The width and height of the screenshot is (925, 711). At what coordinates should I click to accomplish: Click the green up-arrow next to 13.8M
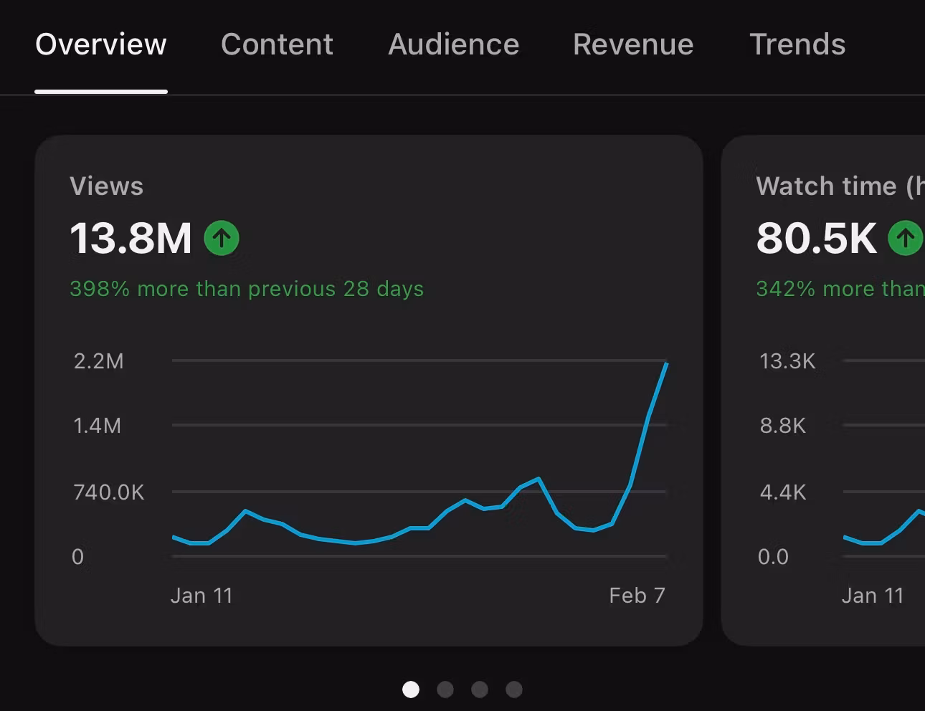coord(222,238)
